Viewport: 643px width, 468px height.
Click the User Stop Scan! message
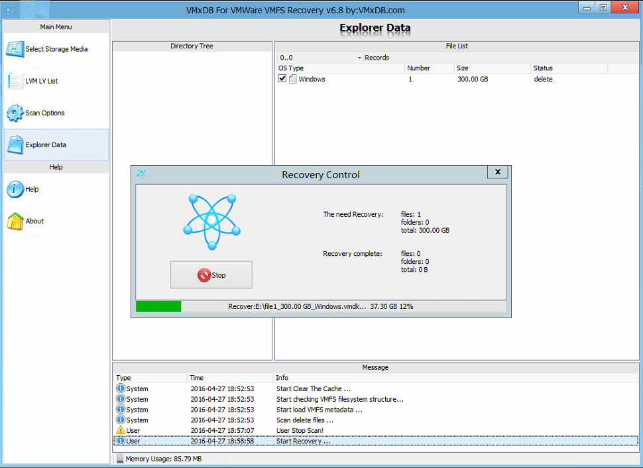300,431
